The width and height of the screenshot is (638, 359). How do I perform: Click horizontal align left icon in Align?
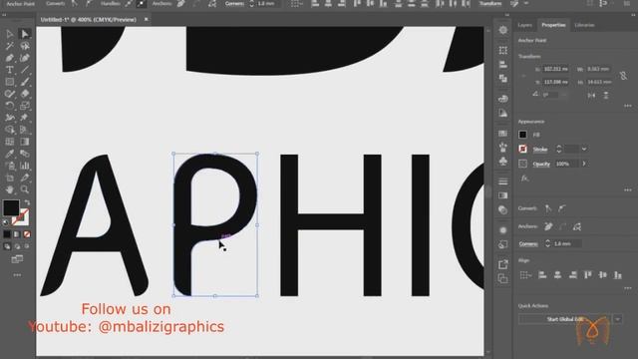542,275
